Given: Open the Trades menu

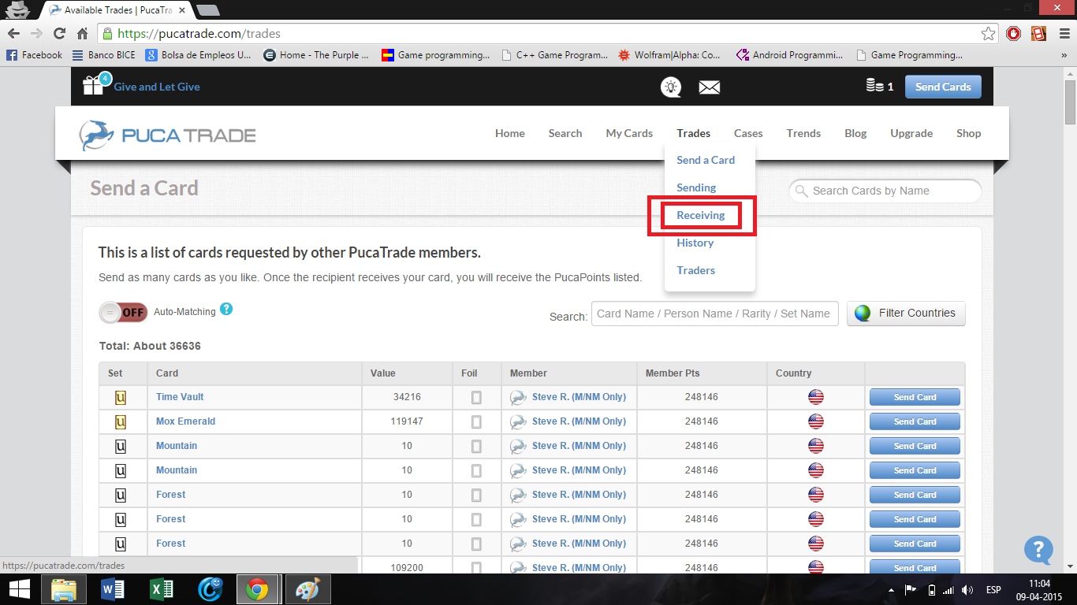Looking at the screenshot, I should tap(693, 133).
